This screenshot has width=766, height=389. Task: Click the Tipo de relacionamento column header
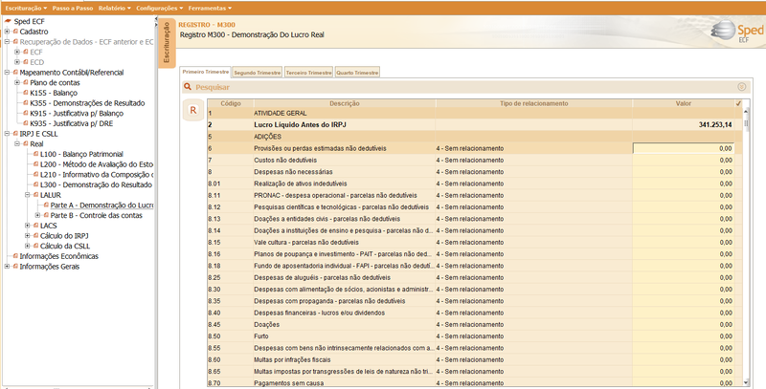pyautogui.click(x=534, y=103)
